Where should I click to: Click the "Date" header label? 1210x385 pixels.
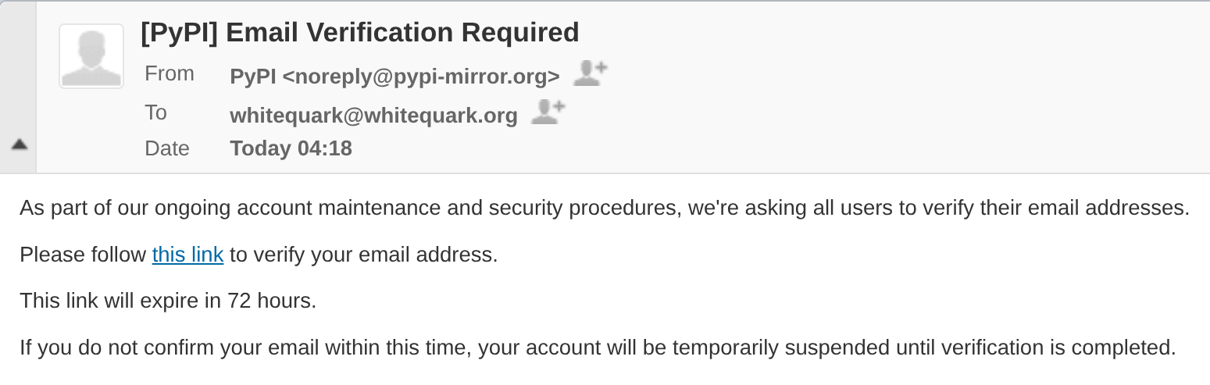coord(167,148)
